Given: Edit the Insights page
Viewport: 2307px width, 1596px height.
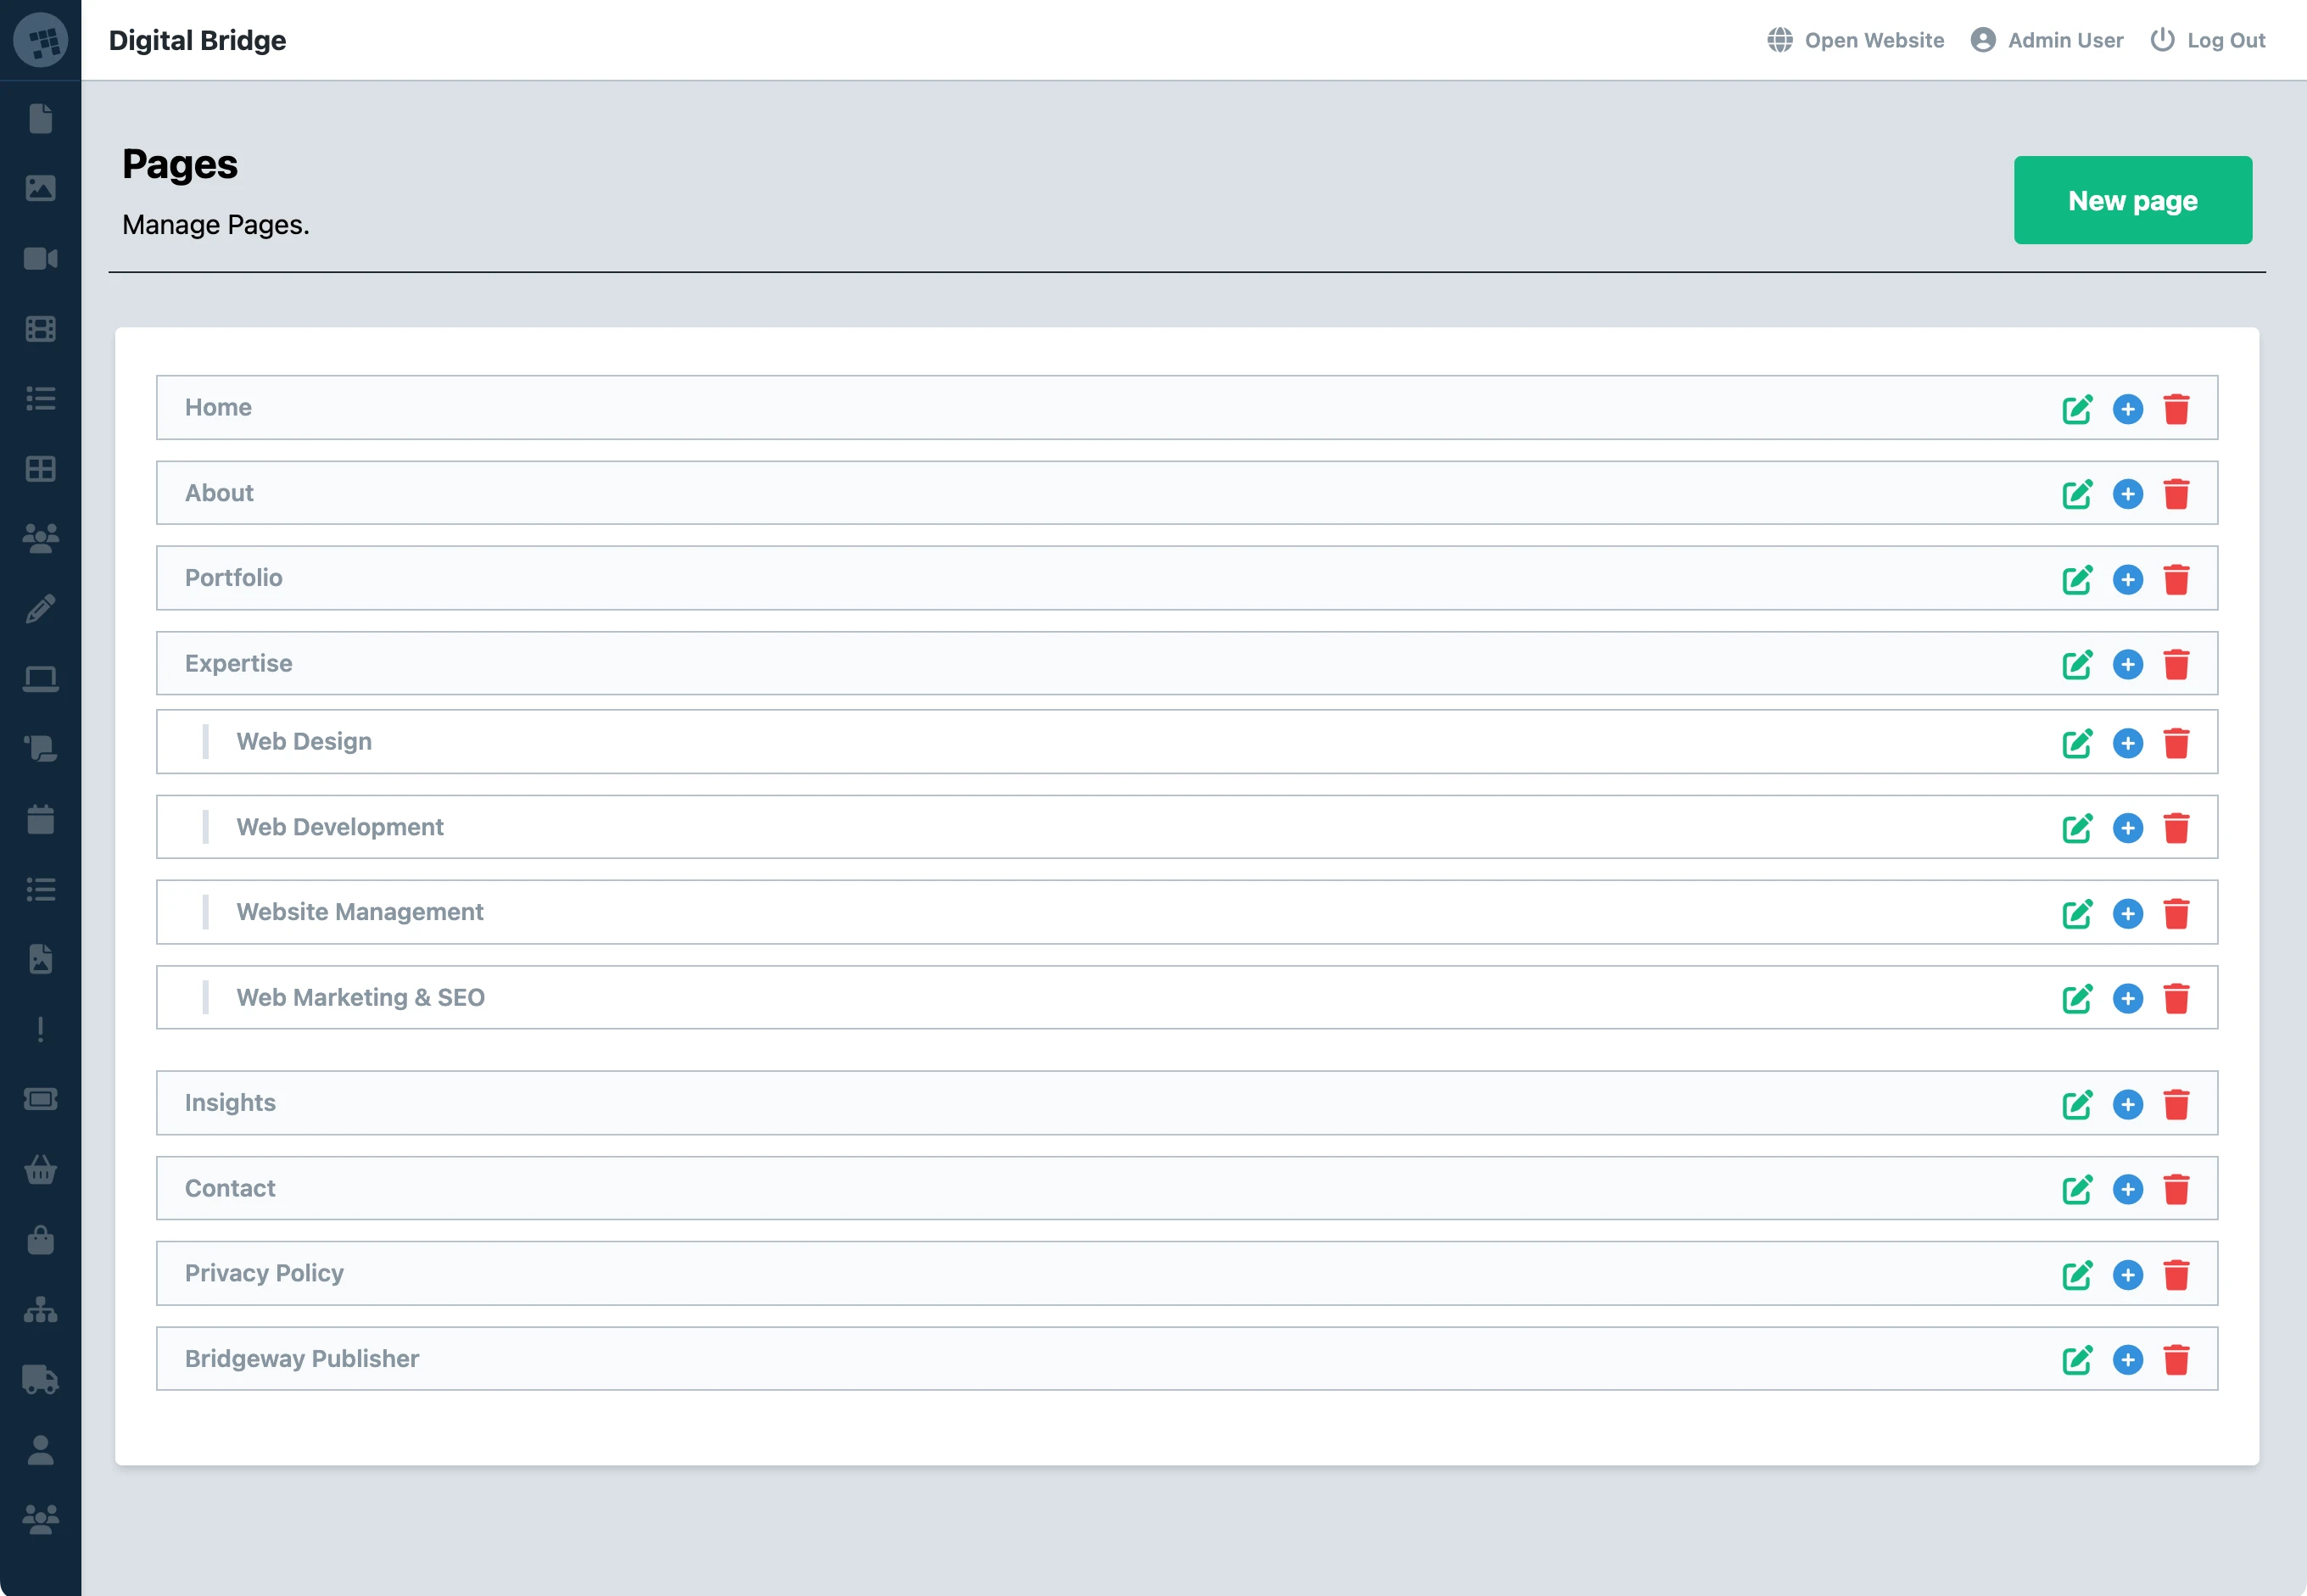Looking at the screenshot, I should 2077,1104.
